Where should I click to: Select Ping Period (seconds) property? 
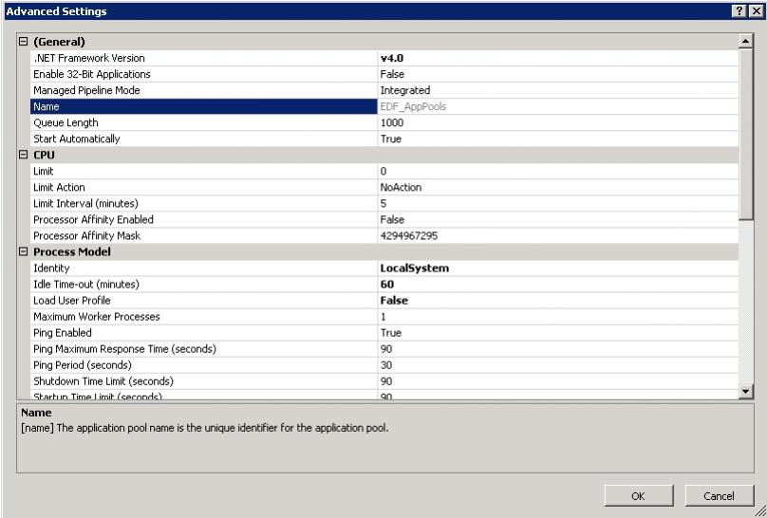coord(203,364)
